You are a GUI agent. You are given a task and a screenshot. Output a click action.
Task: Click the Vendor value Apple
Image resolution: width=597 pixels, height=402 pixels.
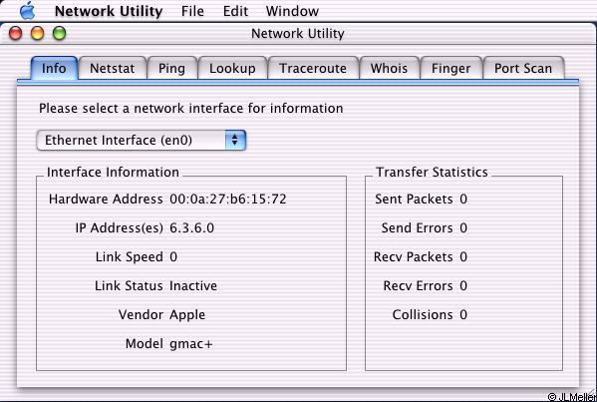187,315
